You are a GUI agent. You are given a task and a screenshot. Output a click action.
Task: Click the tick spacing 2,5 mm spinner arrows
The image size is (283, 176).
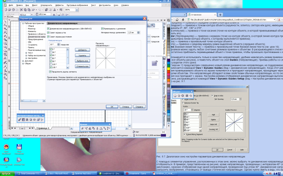tap(138, 33)
